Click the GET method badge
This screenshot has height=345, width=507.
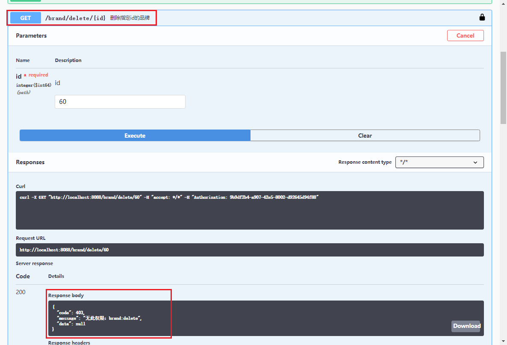tap(26, 18)
